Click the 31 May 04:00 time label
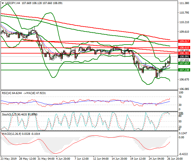Viewport: 191px width, 162px height. [46, 159]
